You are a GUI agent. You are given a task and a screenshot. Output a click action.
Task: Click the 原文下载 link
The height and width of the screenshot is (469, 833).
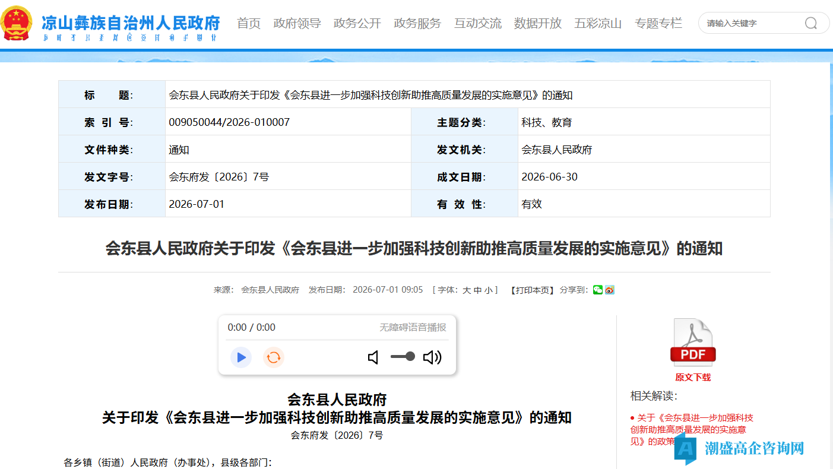pyautogui.click(x=693, y=377)
